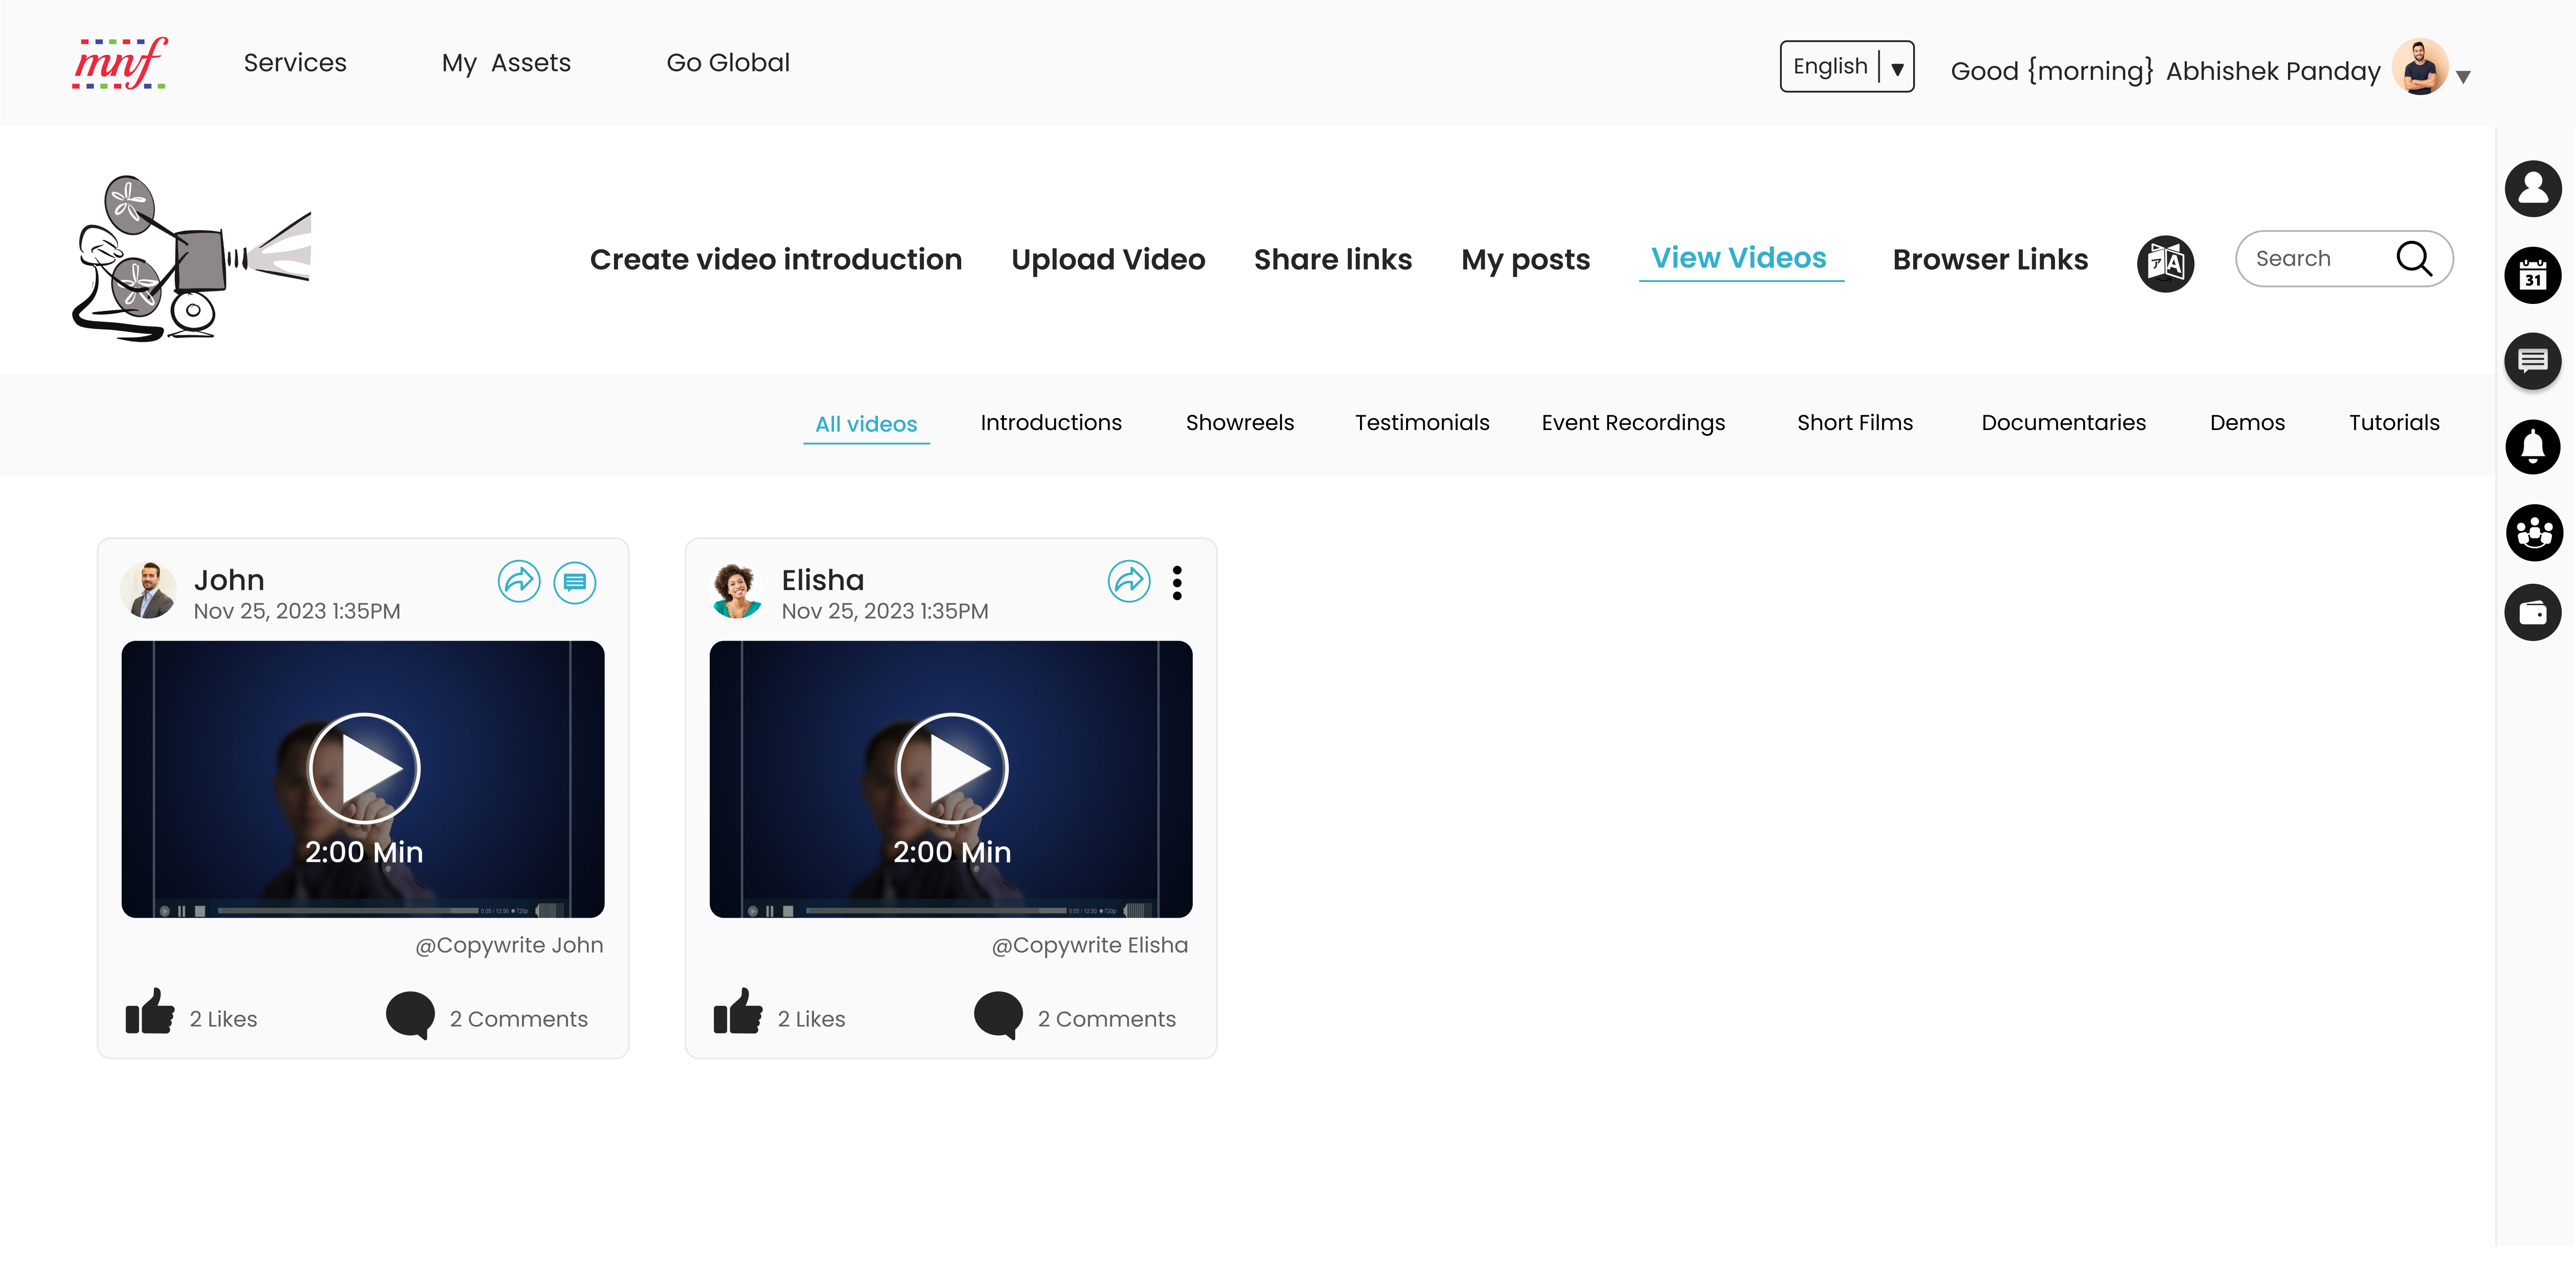Like Elisha's video with thumbs up
Image resolution: width=2576 pixels, height=1282 pixels.
tap(738, 1012)
